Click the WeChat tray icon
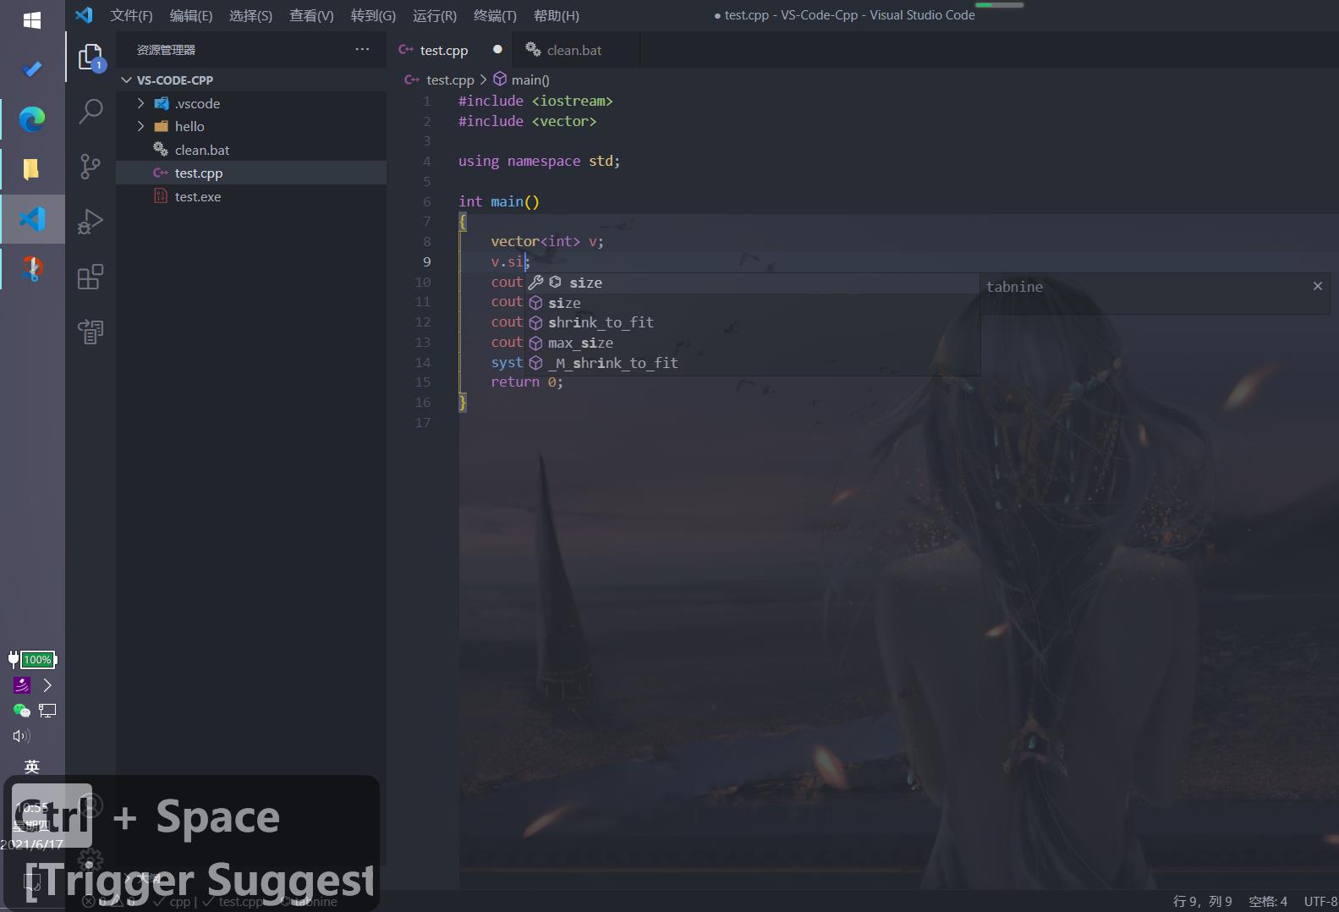The height and width of the screenshot is (912, 1339). (x=22, y=711)
